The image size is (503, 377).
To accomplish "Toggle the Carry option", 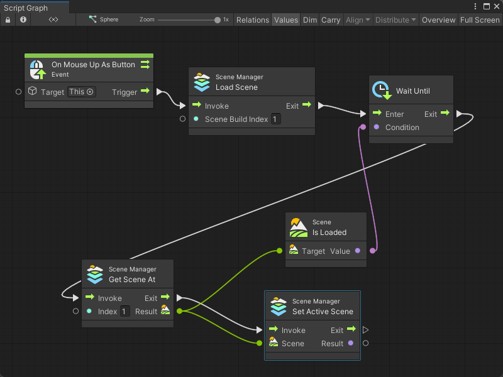I will pyautogui.click(x=331, y=19).
